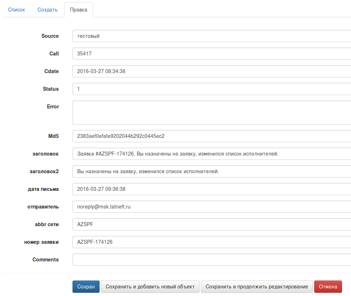Click into the Cdate field
The image size is (351, 296).
pyautogui.click(x=211, y=71)
